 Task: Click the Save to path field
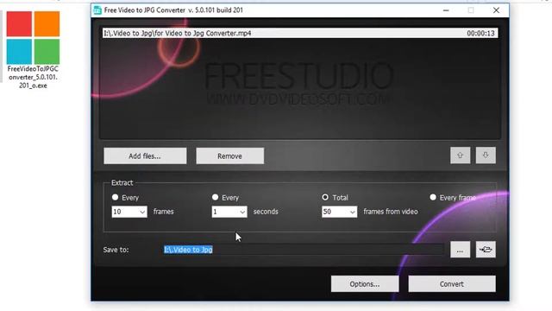coord(304,250)
